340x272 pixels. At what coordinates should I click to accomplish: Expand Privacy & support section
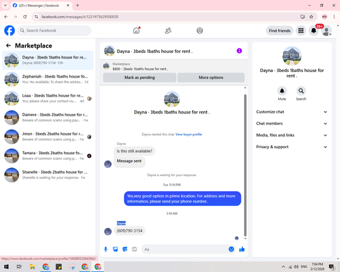292,147
